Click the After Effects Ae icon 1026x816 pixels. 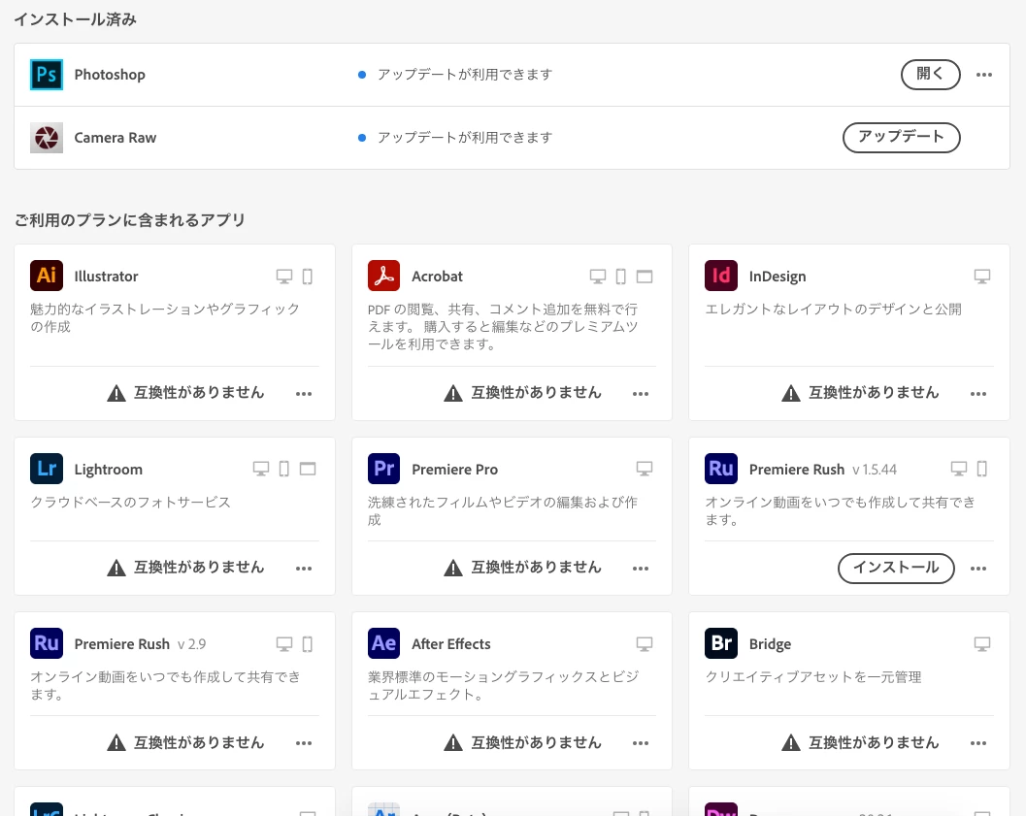(x=383, y=643)
